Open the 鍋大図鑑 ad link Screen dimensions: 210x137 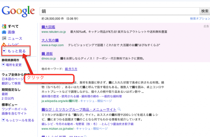point(48,27)
